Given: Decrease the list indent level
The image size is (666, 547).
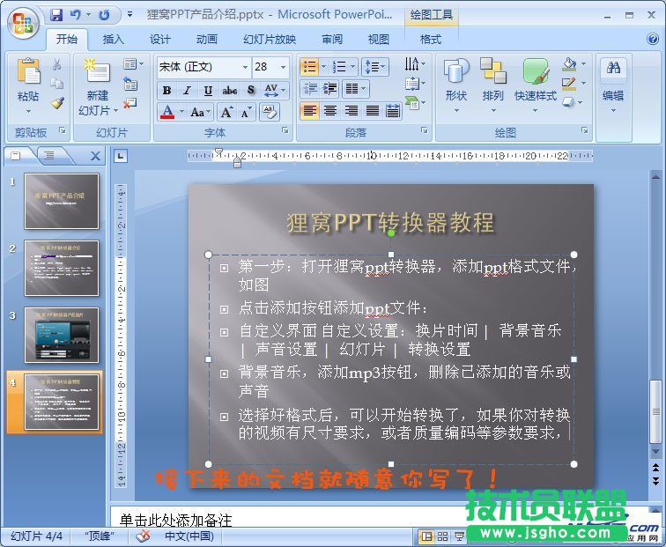Looking at the screenshot, I should click(310, 89).
